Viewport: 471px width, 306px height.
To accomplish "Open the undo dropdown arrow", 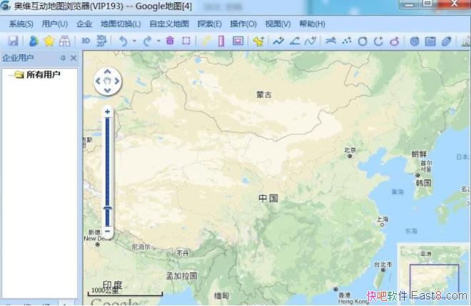I will pos(134,41).
